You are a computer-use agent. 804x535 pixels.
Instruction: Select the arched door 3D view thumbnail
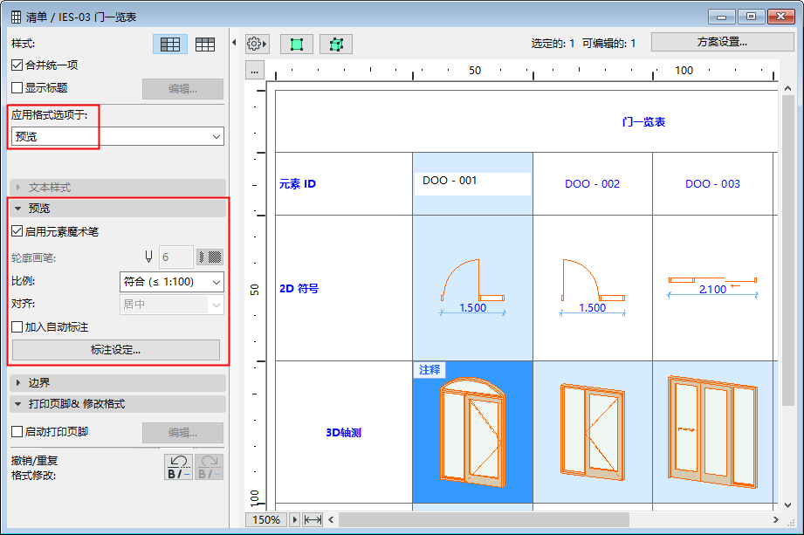(x=472, y=433)
